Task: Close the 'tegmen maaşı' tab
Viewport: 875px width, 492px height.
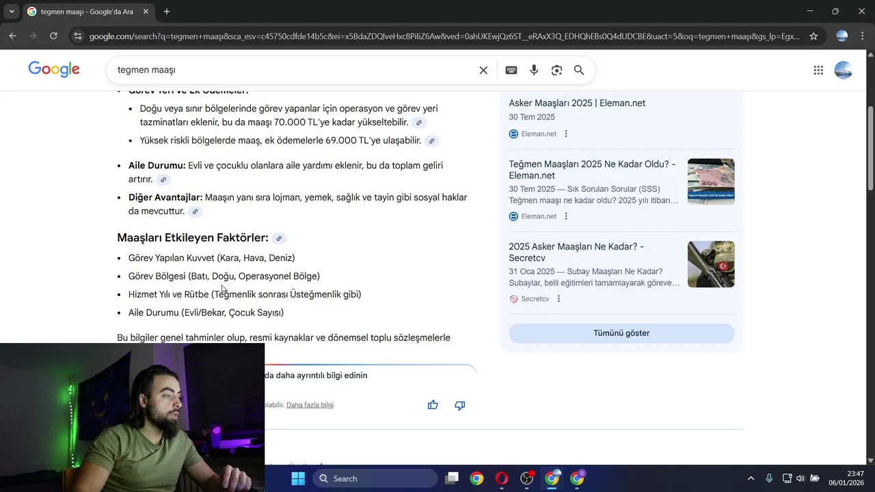Action: coord(146,12)
